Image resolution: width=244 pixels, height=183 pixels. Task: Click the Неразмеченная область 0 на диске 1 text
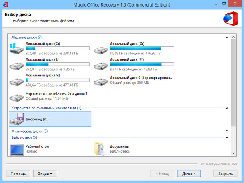click(x=57, y=94)
